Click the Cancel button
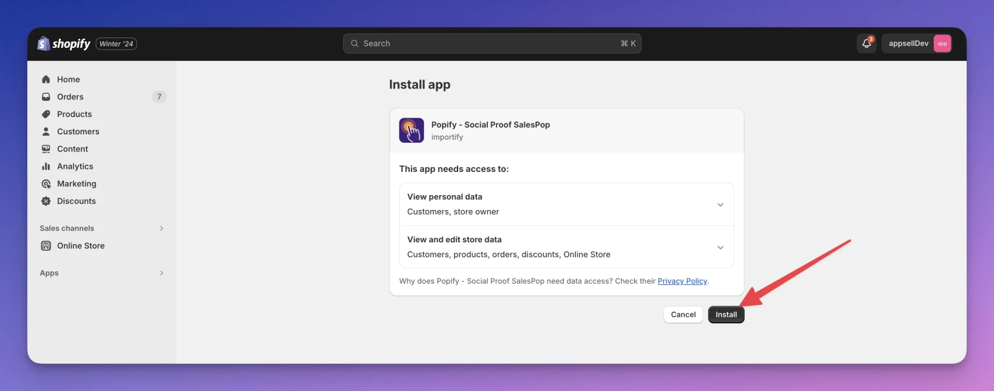This screenshot has width=994, height=391. pyautogui.click(x=683, y=315)
